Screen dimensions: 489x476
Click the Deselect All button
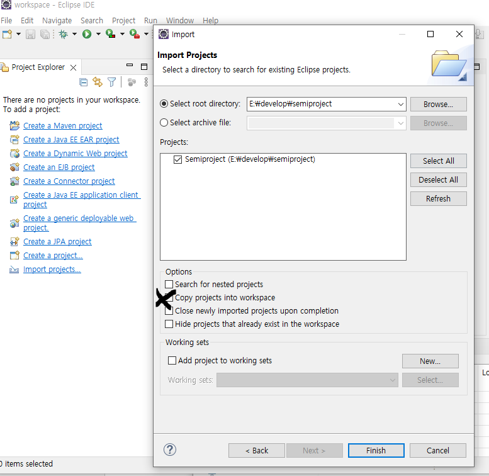[x=439, y=179]
